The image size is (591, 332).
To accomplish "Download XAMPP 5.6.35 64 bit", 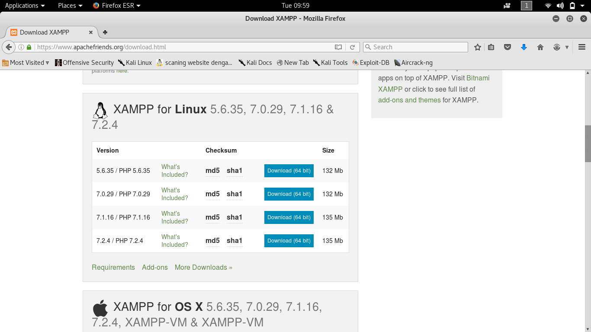I will click(x=289, y=171).
